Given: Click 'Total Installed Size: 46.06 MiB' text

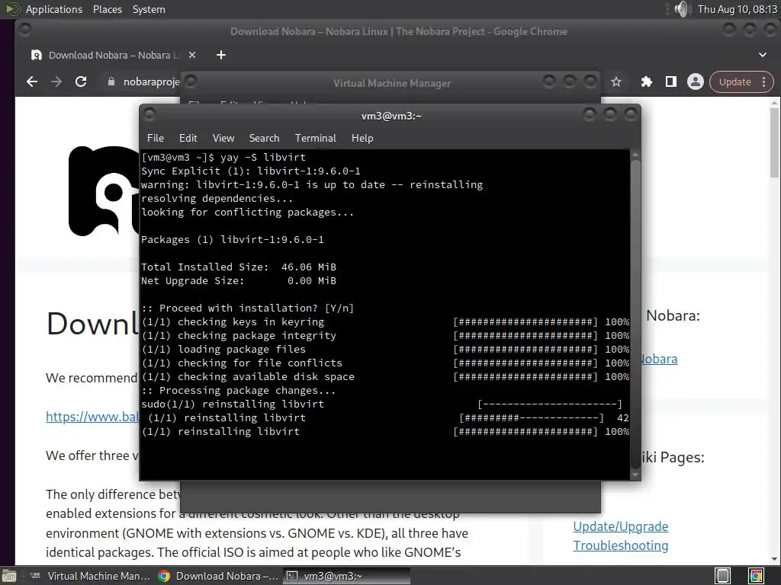Looking at the screenshot, I should (239, 267).
